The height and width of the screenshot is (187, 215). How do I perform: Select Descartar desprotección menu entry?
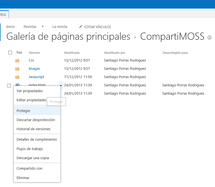pyautogui.click(x=37, y=120)
